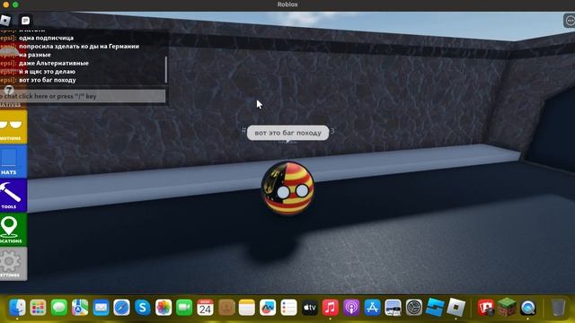This screenshot has width=575, height=323.
Task: Open System Preferences from the Dock
Action: click(414, 307)
